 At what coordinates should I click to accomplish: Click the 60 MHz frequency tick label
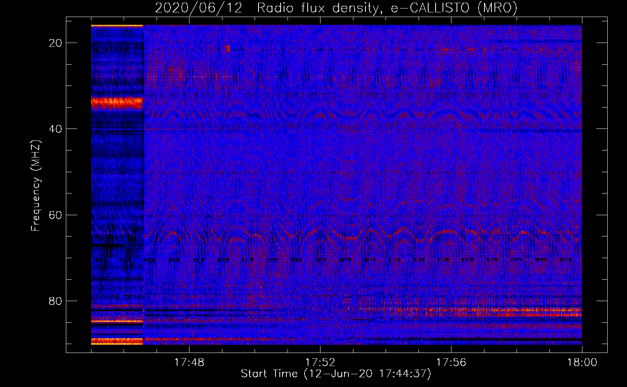coord(55,215)
